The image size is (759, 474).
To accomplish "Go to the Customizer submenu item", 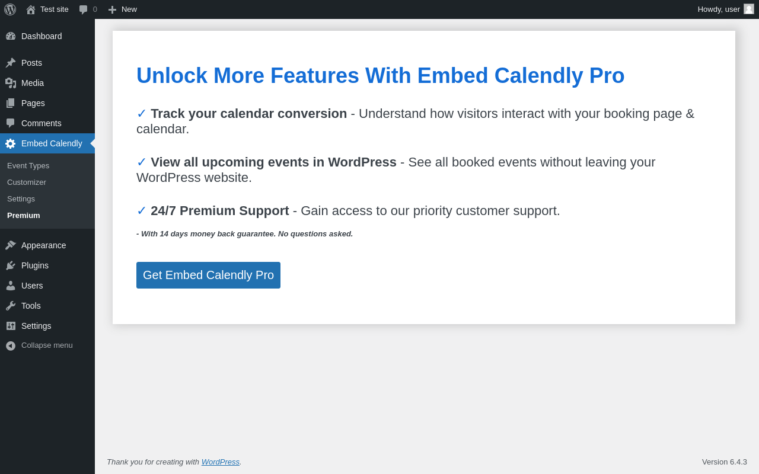I will point(27,182).
